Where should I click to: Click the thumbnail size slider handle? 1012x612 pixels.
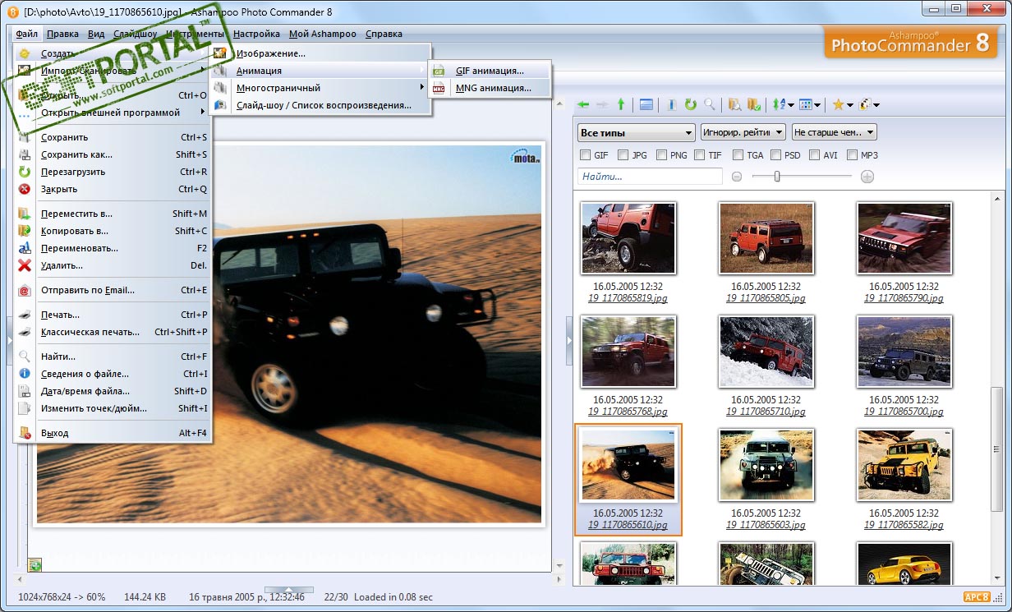coord(777,176)
